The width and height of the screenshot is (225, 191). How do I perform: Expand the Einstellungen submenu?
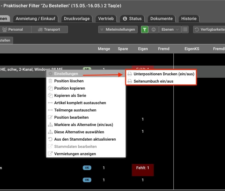point(66,74)
